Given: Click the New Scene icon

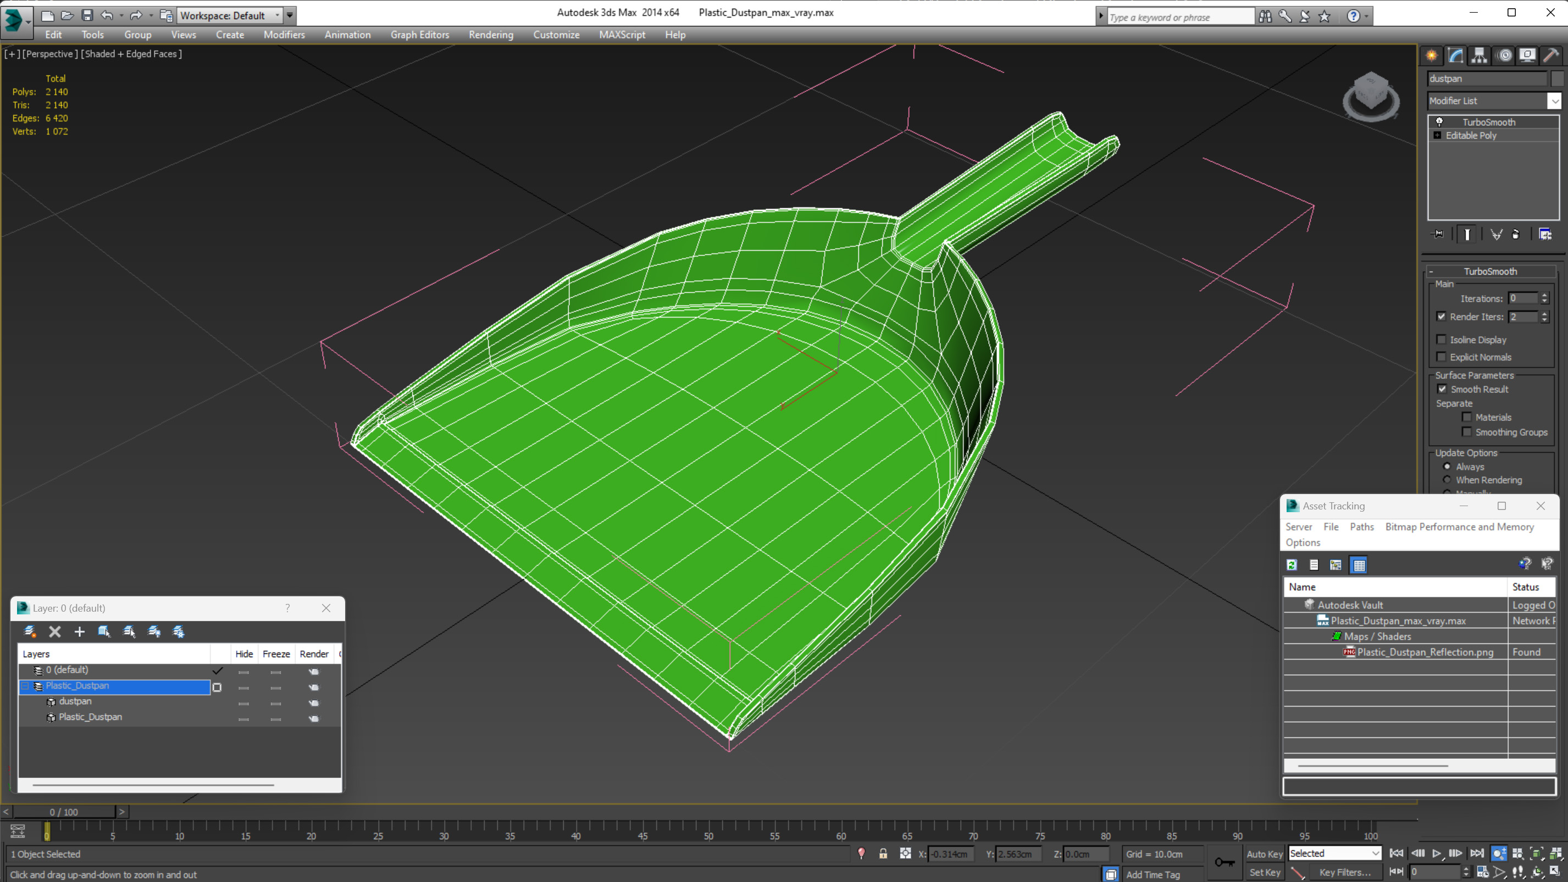Looking at the screenshot, I should pyautogui.click(x=47, y=15).
